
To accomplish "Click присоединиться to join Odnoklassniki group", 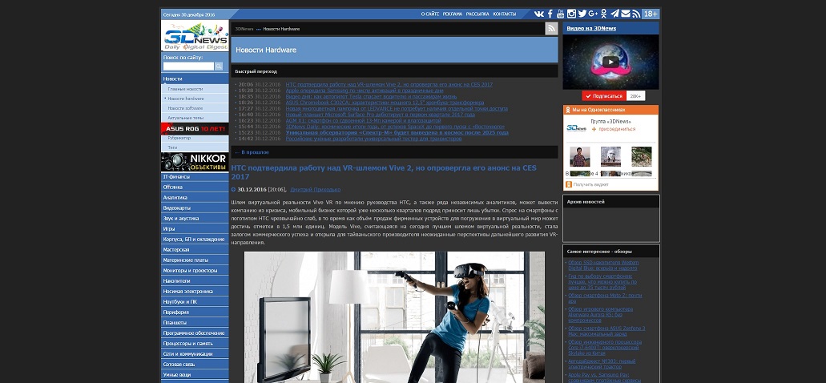I will [x=617, y=129].
